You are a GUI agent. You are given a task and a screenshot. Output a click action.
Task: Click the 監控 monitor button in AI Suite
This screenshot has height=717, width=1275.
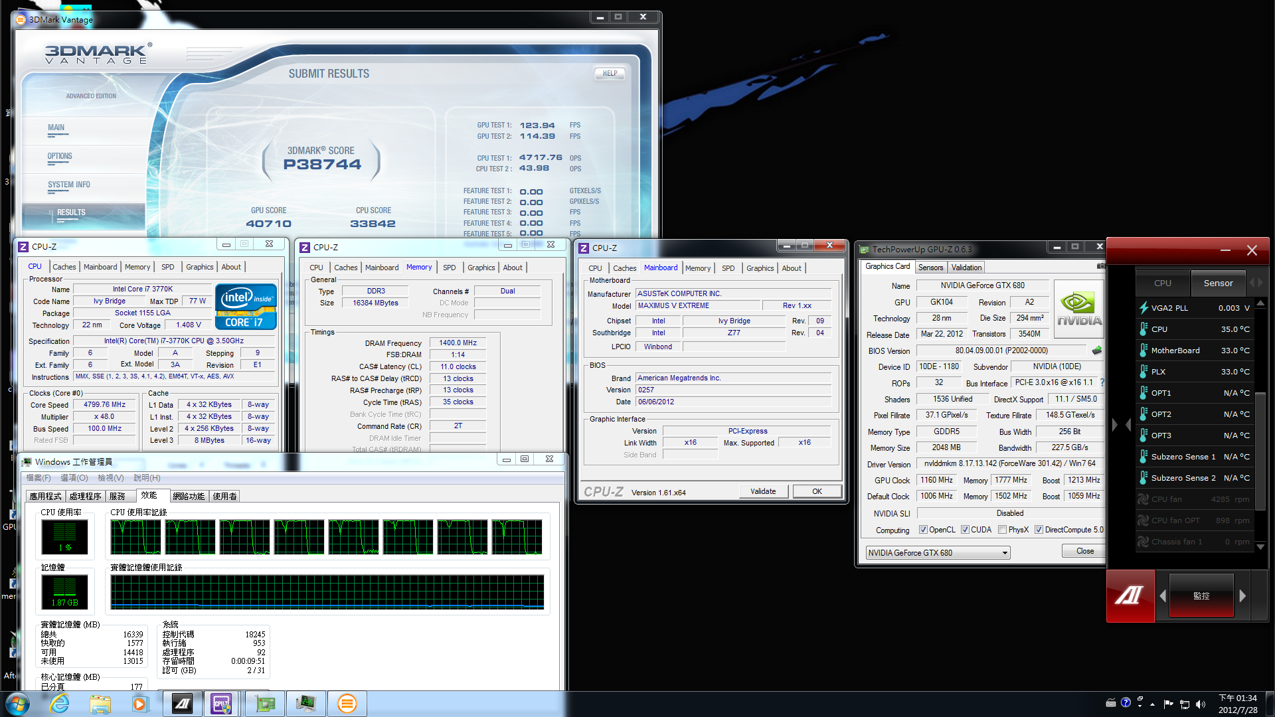coord(1201,596)
